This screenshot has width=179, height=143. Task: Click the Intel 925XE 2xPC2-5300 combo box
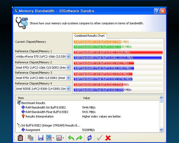[43, 89]
